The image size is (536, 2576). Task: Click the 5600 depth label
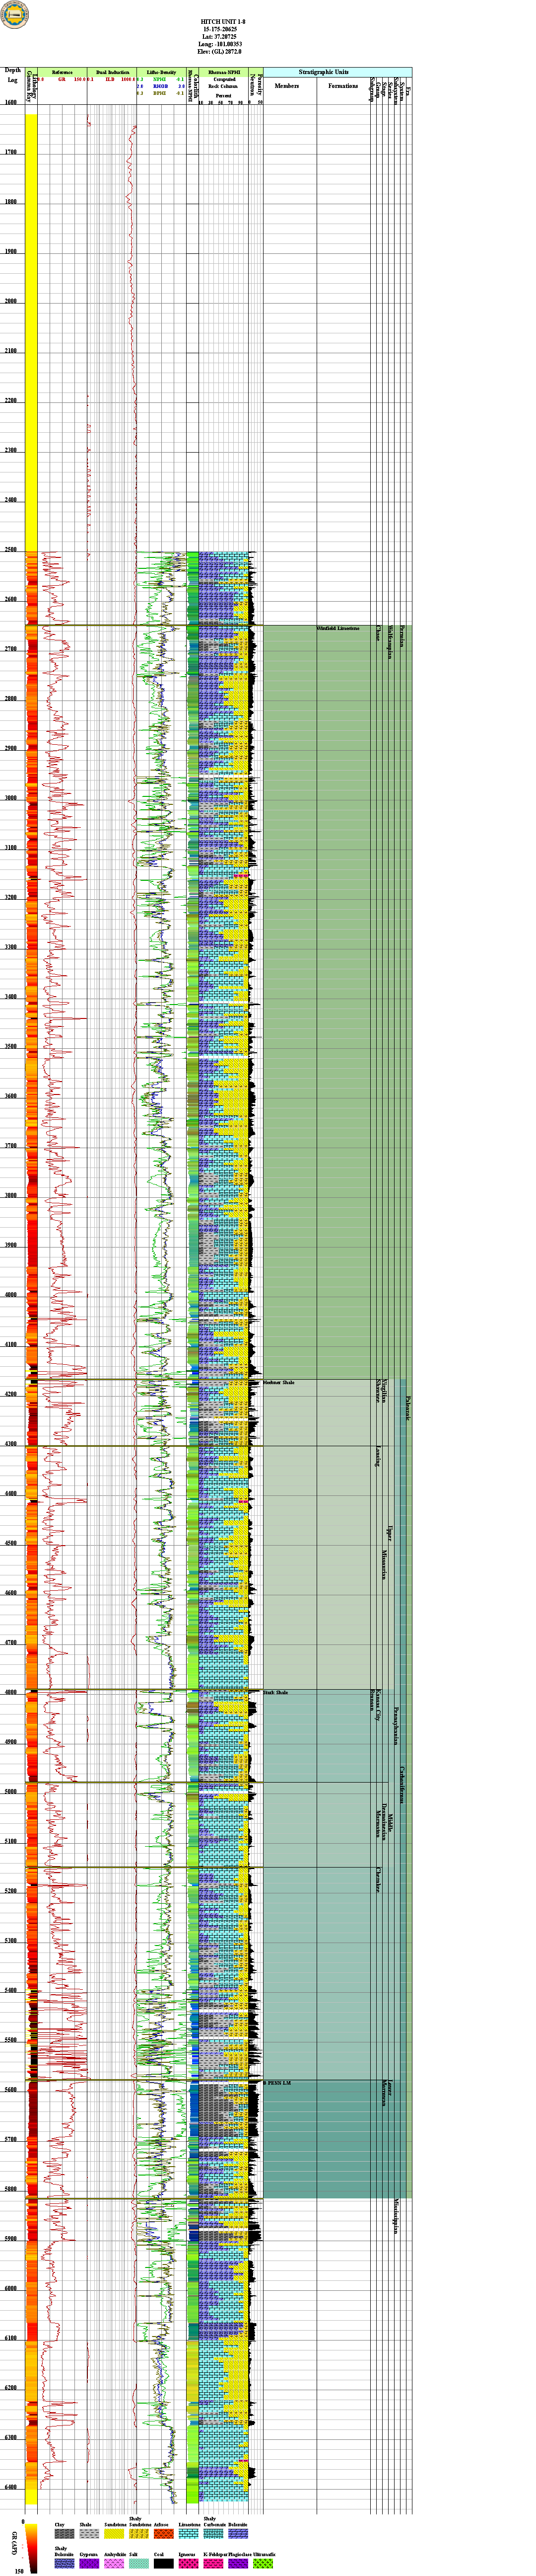11,2090
